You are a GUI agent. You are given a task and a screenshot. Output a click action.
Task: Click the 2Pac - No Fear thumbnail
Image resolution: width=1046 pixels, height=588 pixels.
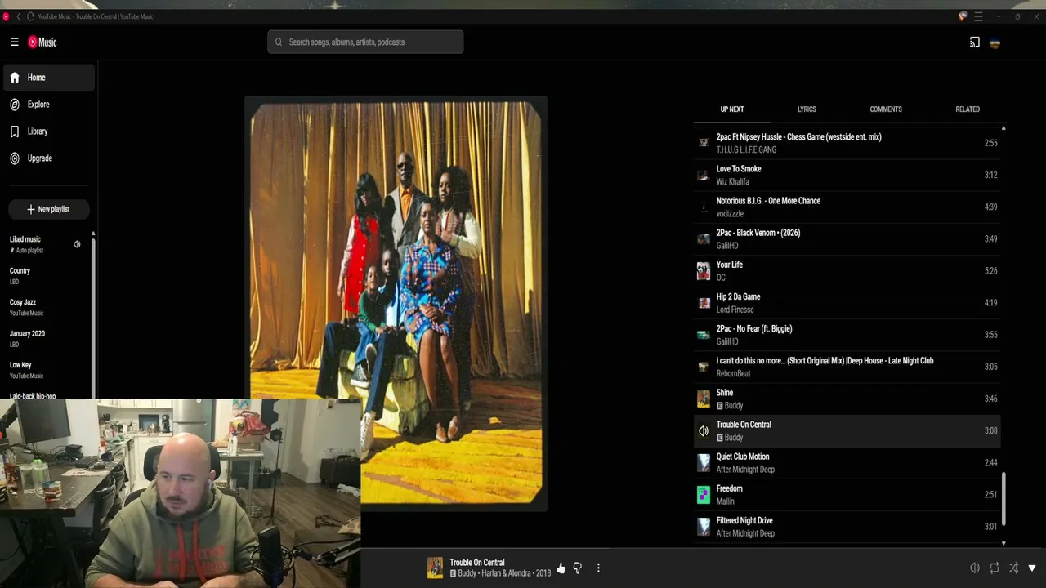click(703, 335)
